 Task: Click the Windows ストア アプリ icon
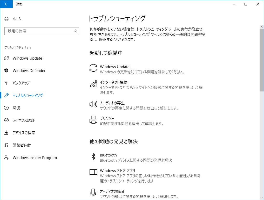point(93,172)
